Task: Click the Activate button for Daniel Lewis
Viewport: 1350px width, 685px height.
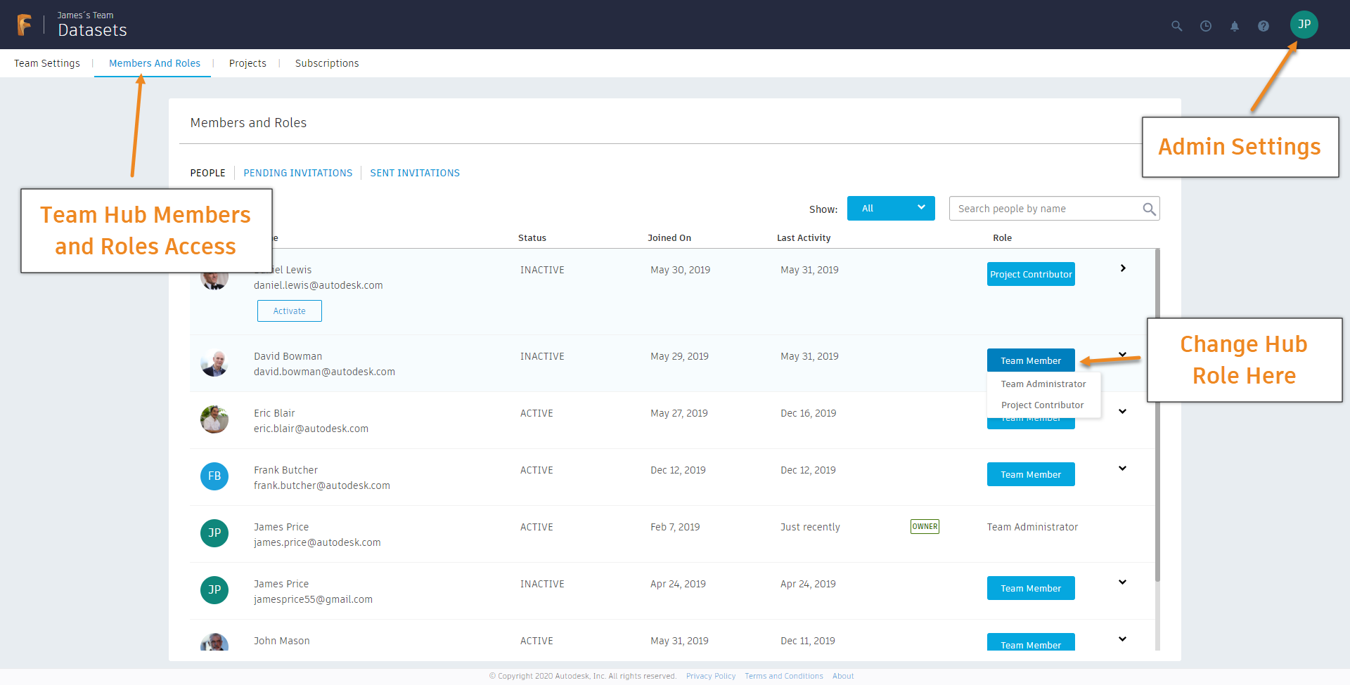Action: tap(289, 311)
